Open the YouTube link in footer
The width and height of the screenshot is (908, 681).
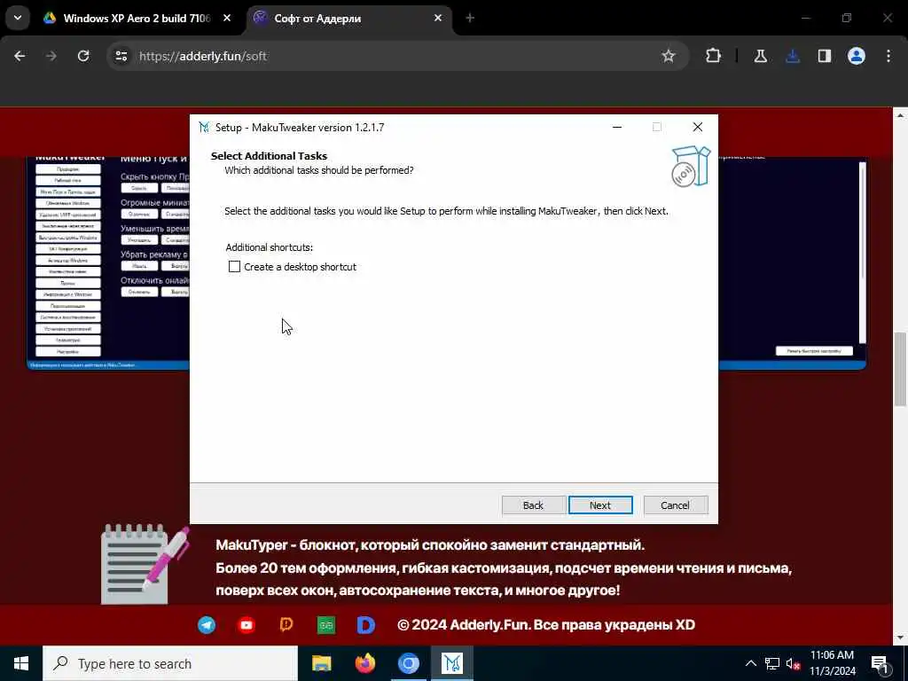coord(247,625)
